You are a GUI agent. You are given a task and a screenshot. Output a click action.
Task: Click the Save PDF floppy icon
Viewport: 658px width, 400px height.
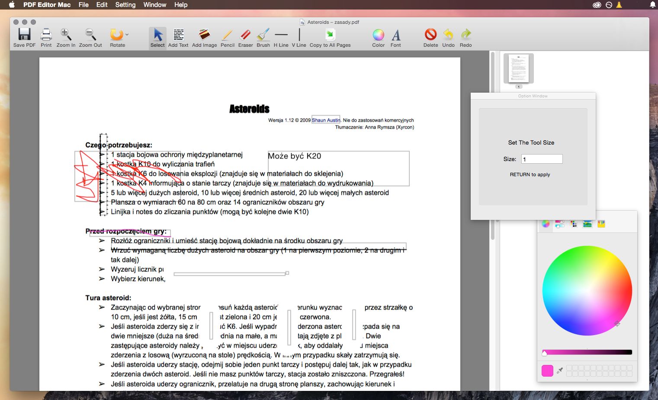pyautogui.click(x=24, y=35)
